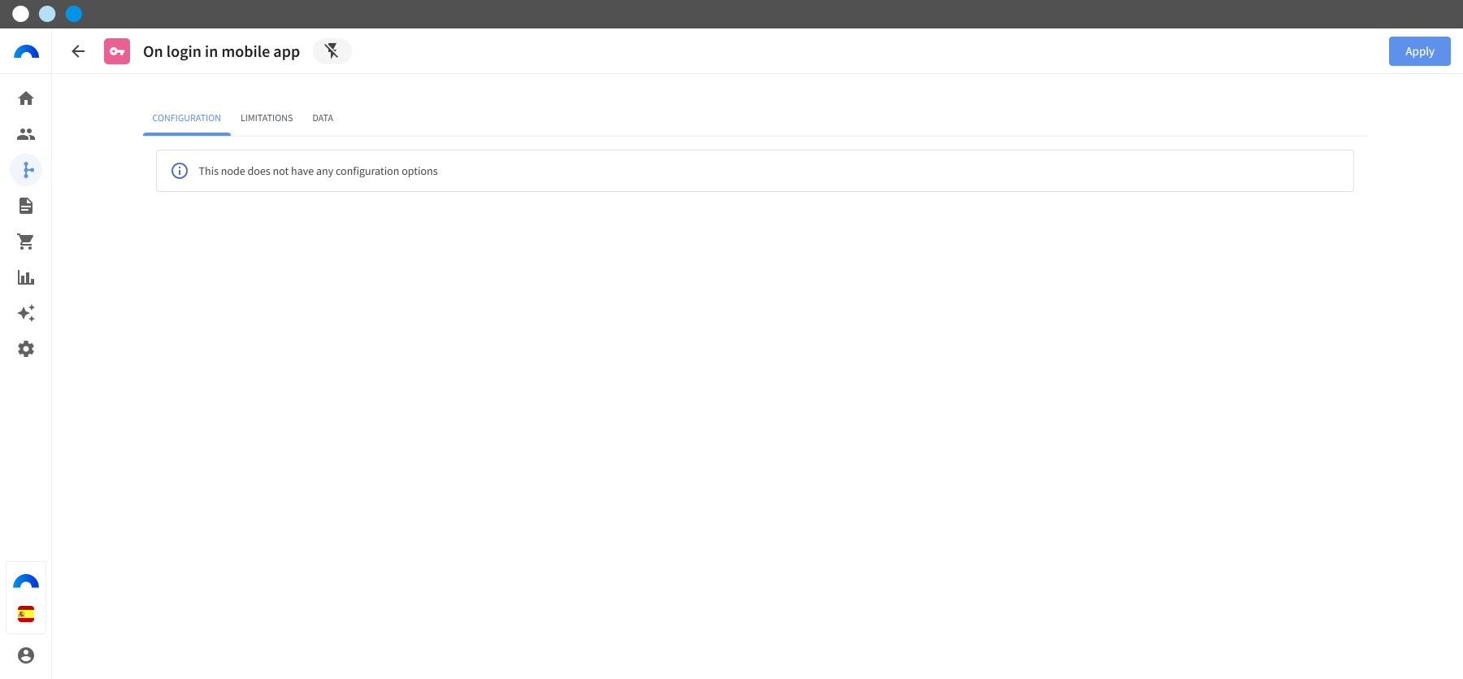Open the Flows branch icon in sidebar
Image resolution: width=1463 pixels, height=679 pixels.
click(x=26, y=170)
